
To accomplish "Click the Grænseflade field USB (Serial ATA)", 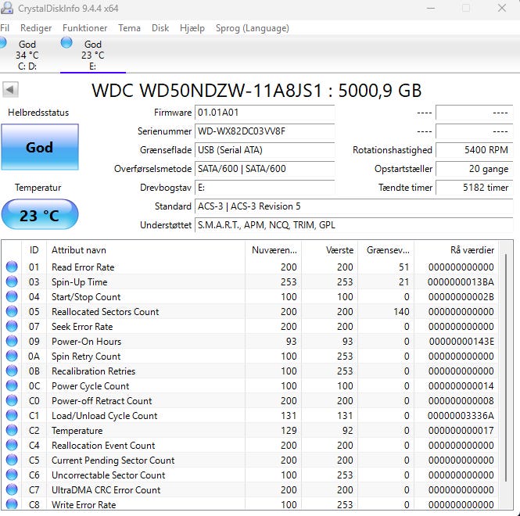I will [264, 150].
